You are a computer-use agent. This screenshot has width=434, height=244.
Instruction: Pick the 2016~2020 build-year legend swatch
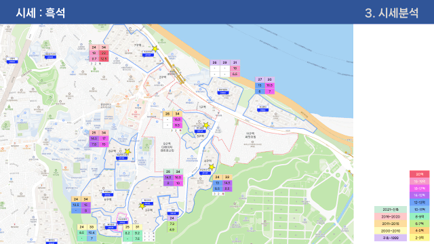pos(391,217)
